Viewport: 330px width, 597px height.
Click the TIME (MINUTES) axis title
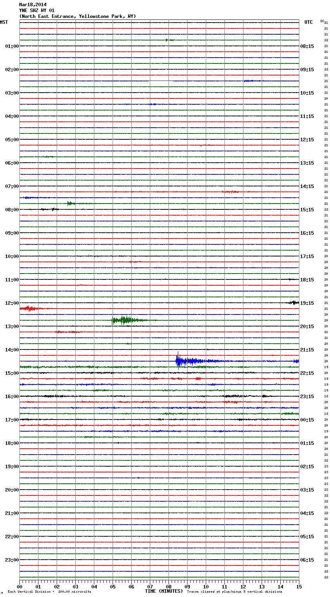click(164, 591)
